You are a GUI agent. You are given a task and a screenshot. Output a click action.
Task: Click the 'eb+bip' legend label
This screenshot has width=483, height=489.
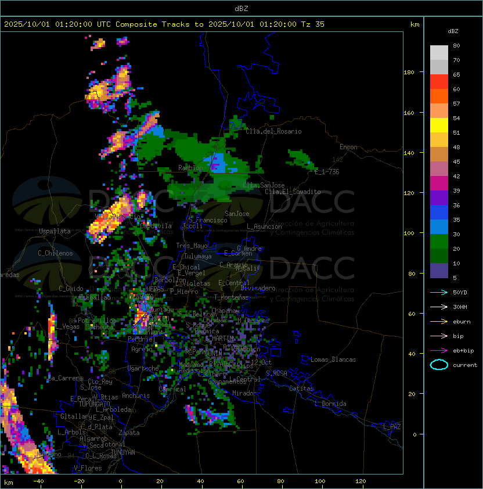pyautogui.click(x=463, y=351)
